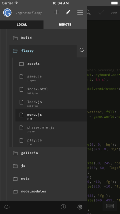This screenshot has height=214, width=120.
Task: Tap the file icon next to game.js
Action: (x=21, y=77)
